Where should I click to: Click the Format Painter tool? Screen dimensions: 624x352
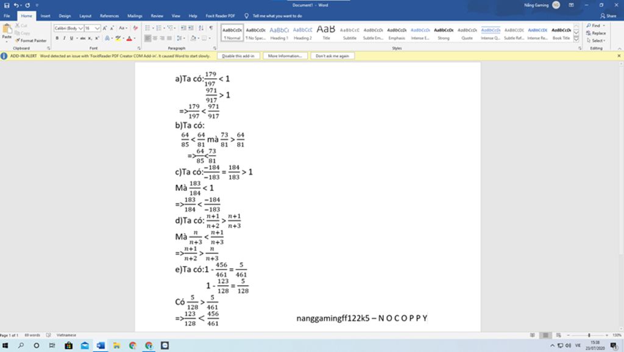click(30, 41)
